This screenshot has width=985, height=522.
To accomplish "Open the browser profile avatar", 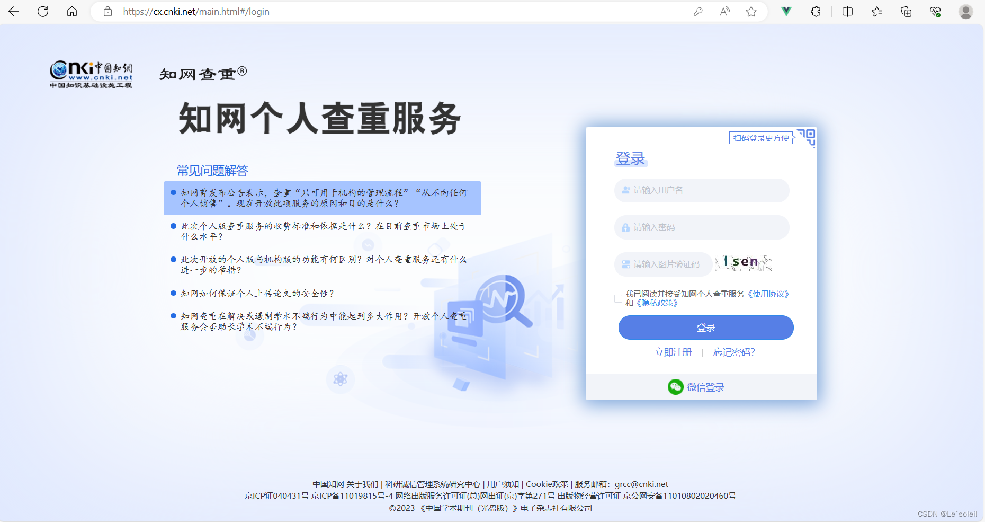I will tap(966, 11).
